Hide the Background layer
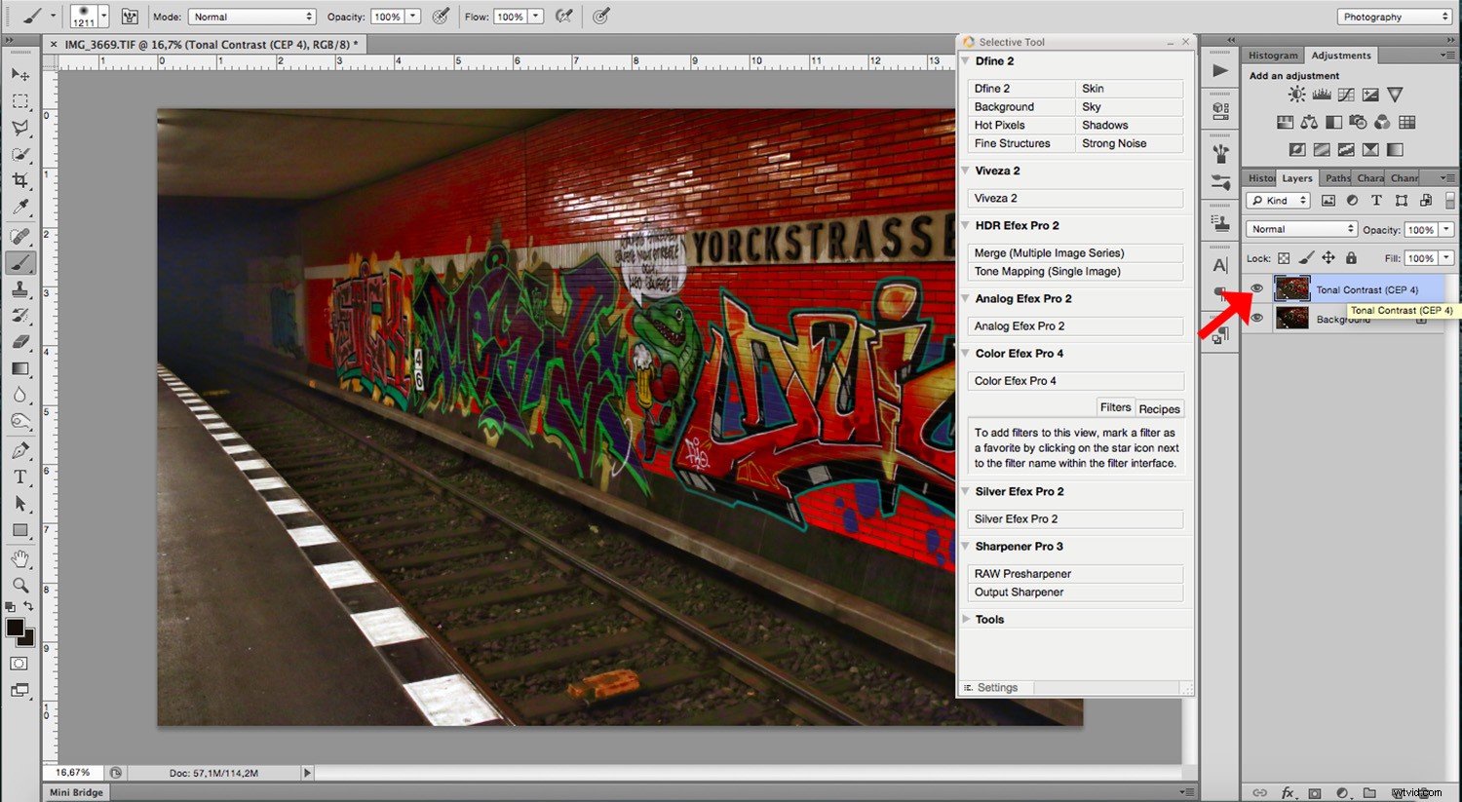The height and width of the screenshot is (802, 1462). click(x=1256, y=317)
